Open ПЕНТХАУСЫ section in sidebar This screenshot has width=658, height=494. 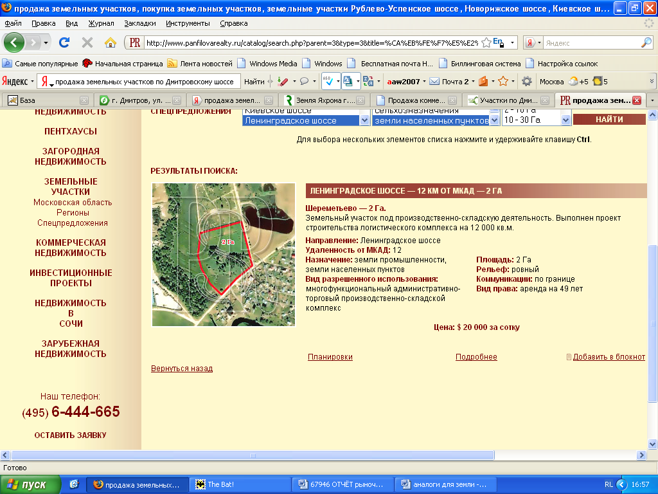coord(71,131)
